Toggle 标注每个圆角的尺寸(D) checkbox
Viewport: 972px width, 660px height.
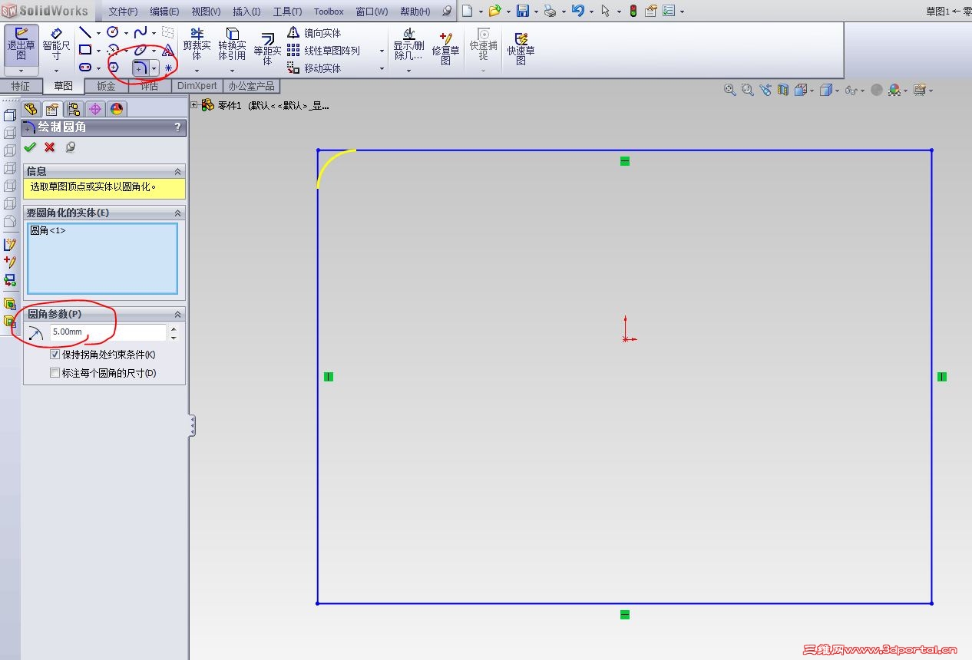click(55, 373)
